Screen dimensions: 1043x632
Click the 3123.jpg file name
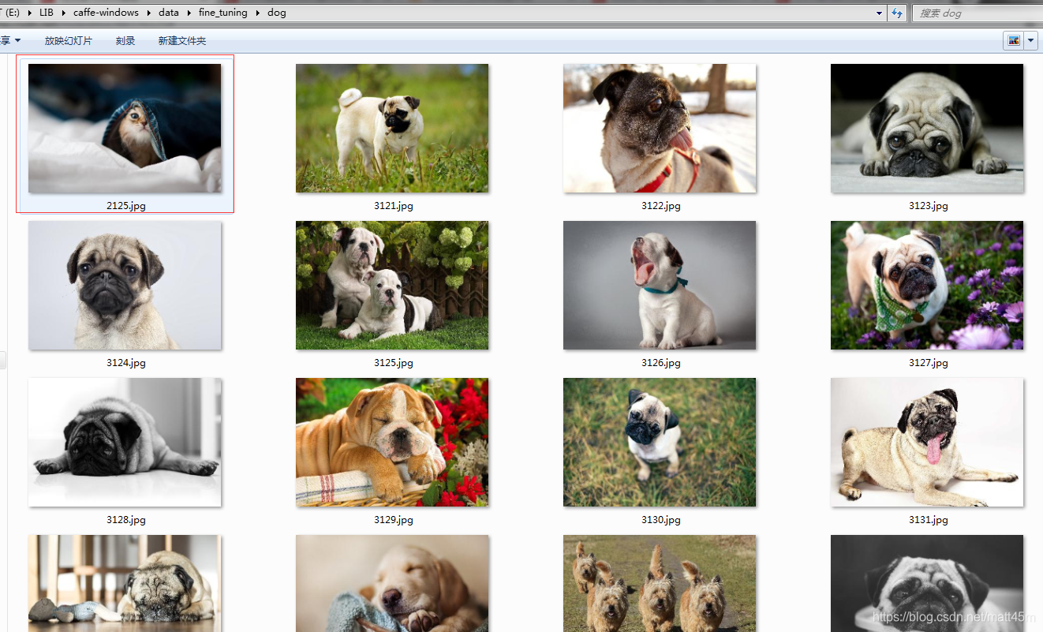click(x=929, y=206)
